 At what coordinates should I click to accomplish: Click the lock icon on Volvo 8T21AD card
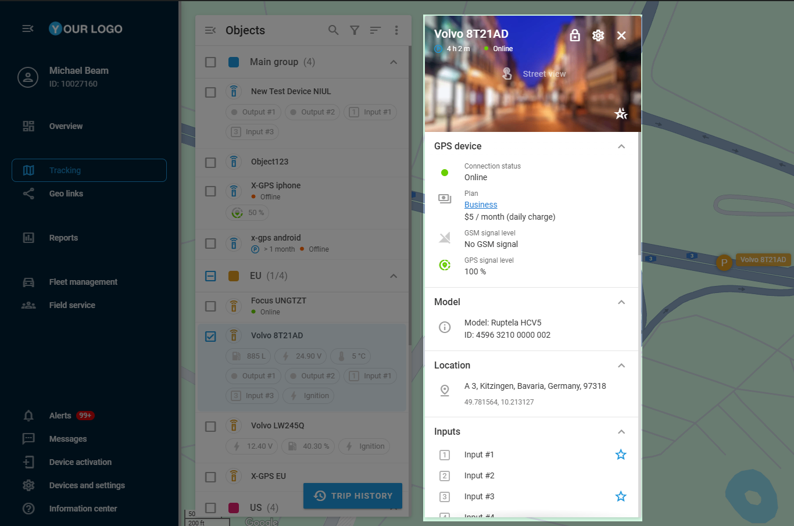pyautogui.click(x=575, y=35)
